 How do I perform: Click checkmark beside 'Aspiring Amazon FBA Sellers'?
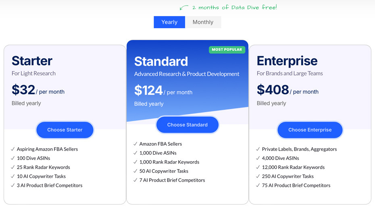(x=12, y=149)
